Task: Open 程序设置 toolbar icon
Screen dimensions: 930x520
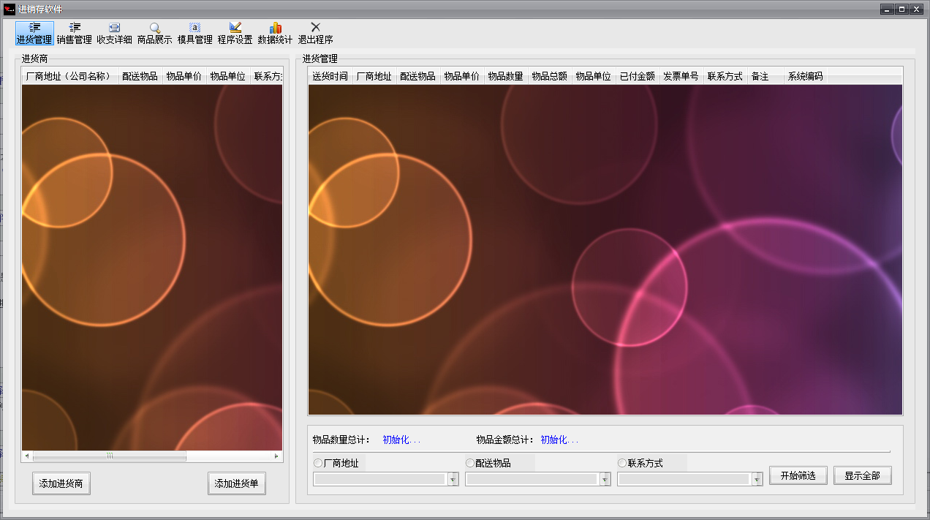Action: click(x=235, y=34)
